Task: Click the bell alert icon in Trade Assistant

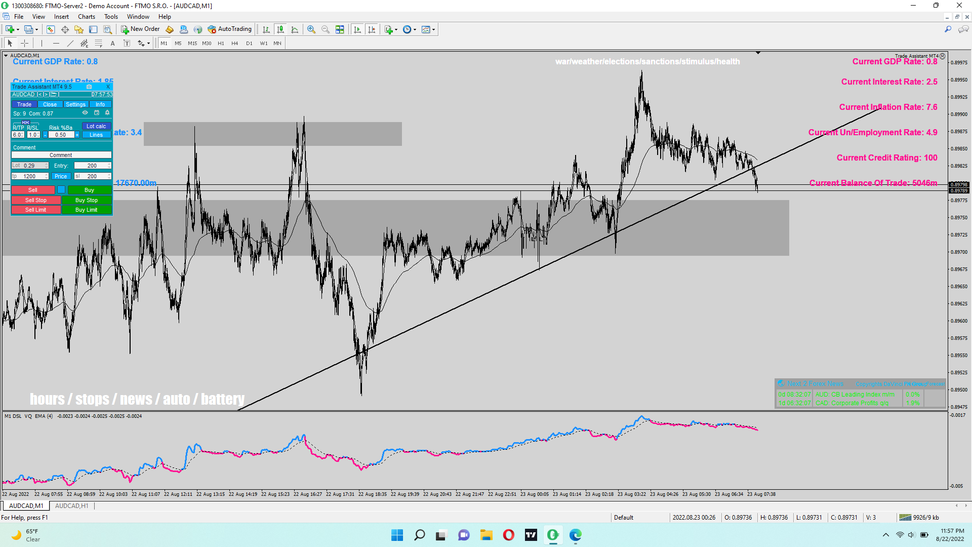Action: [107, 113]
